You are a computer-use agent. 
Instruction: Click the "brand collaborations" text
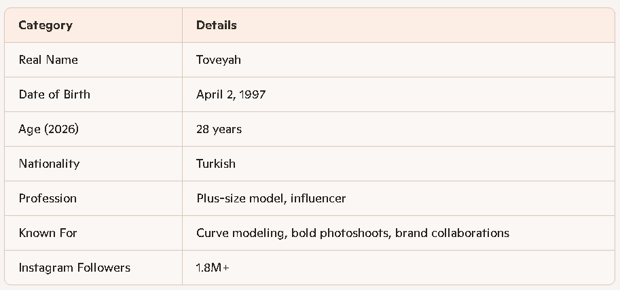click(452, 233)
